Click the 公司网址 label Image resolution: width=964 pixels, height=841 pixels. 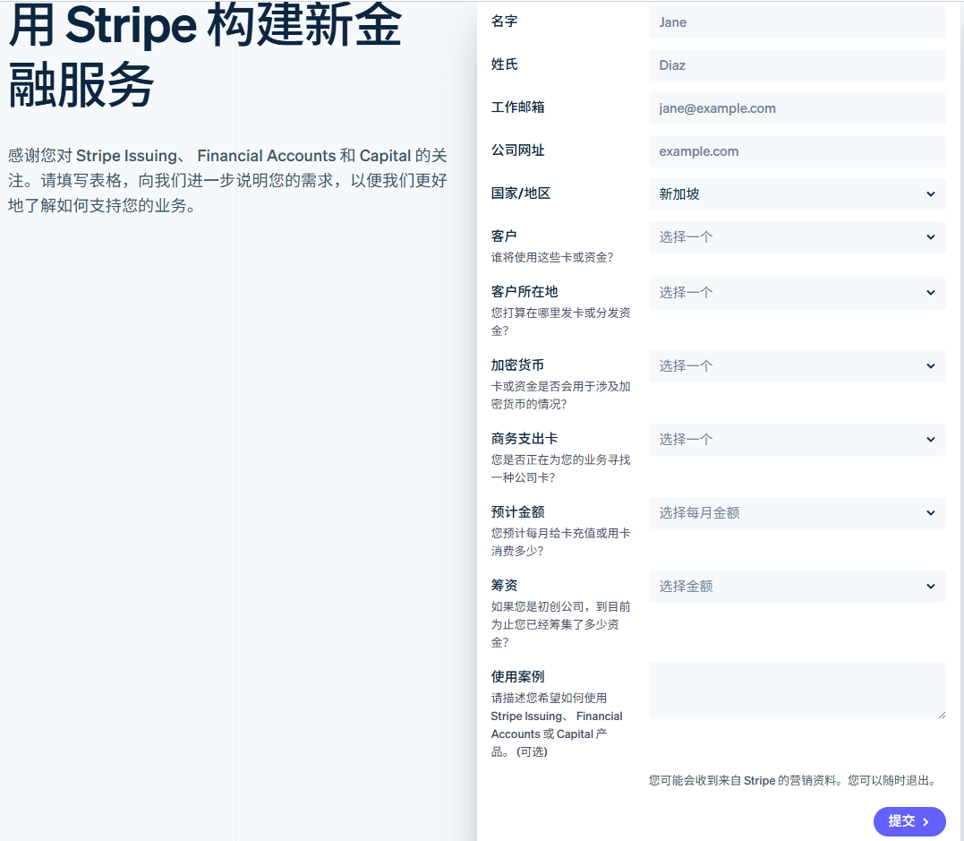point(517,150)
